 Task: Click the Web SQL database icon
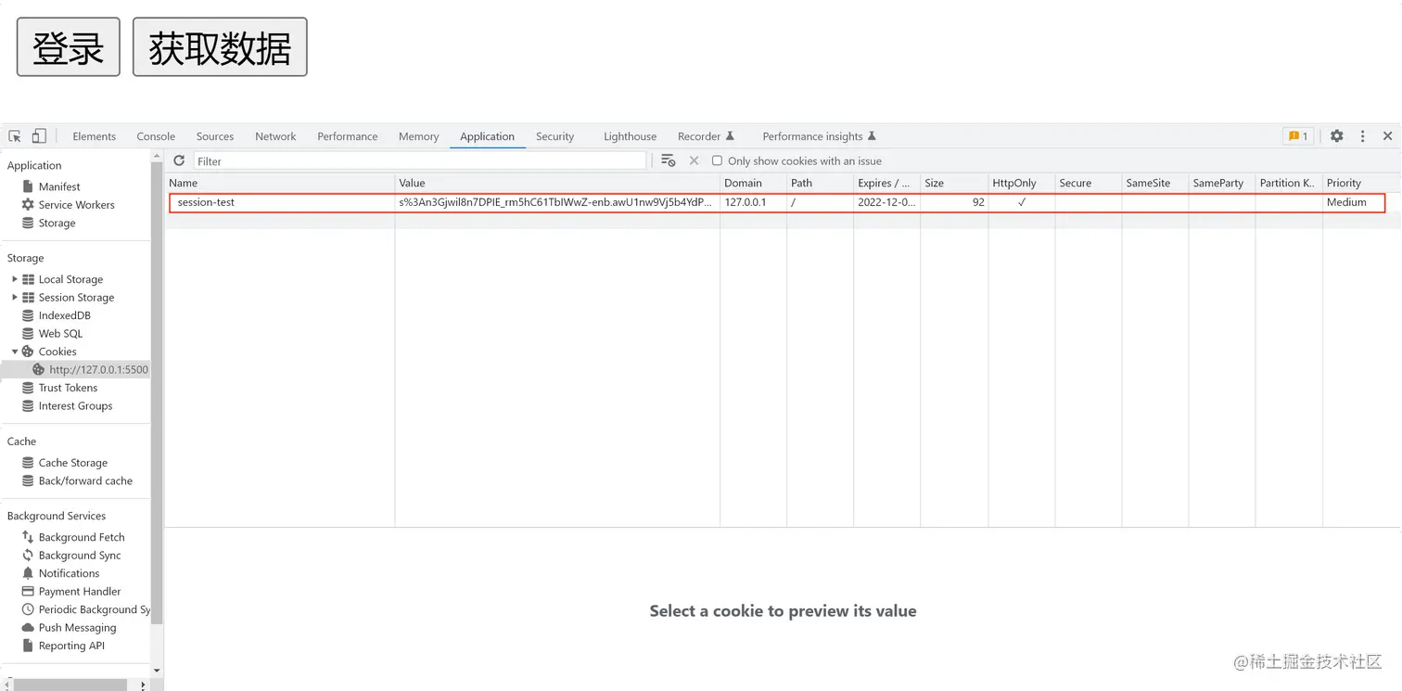28,334
